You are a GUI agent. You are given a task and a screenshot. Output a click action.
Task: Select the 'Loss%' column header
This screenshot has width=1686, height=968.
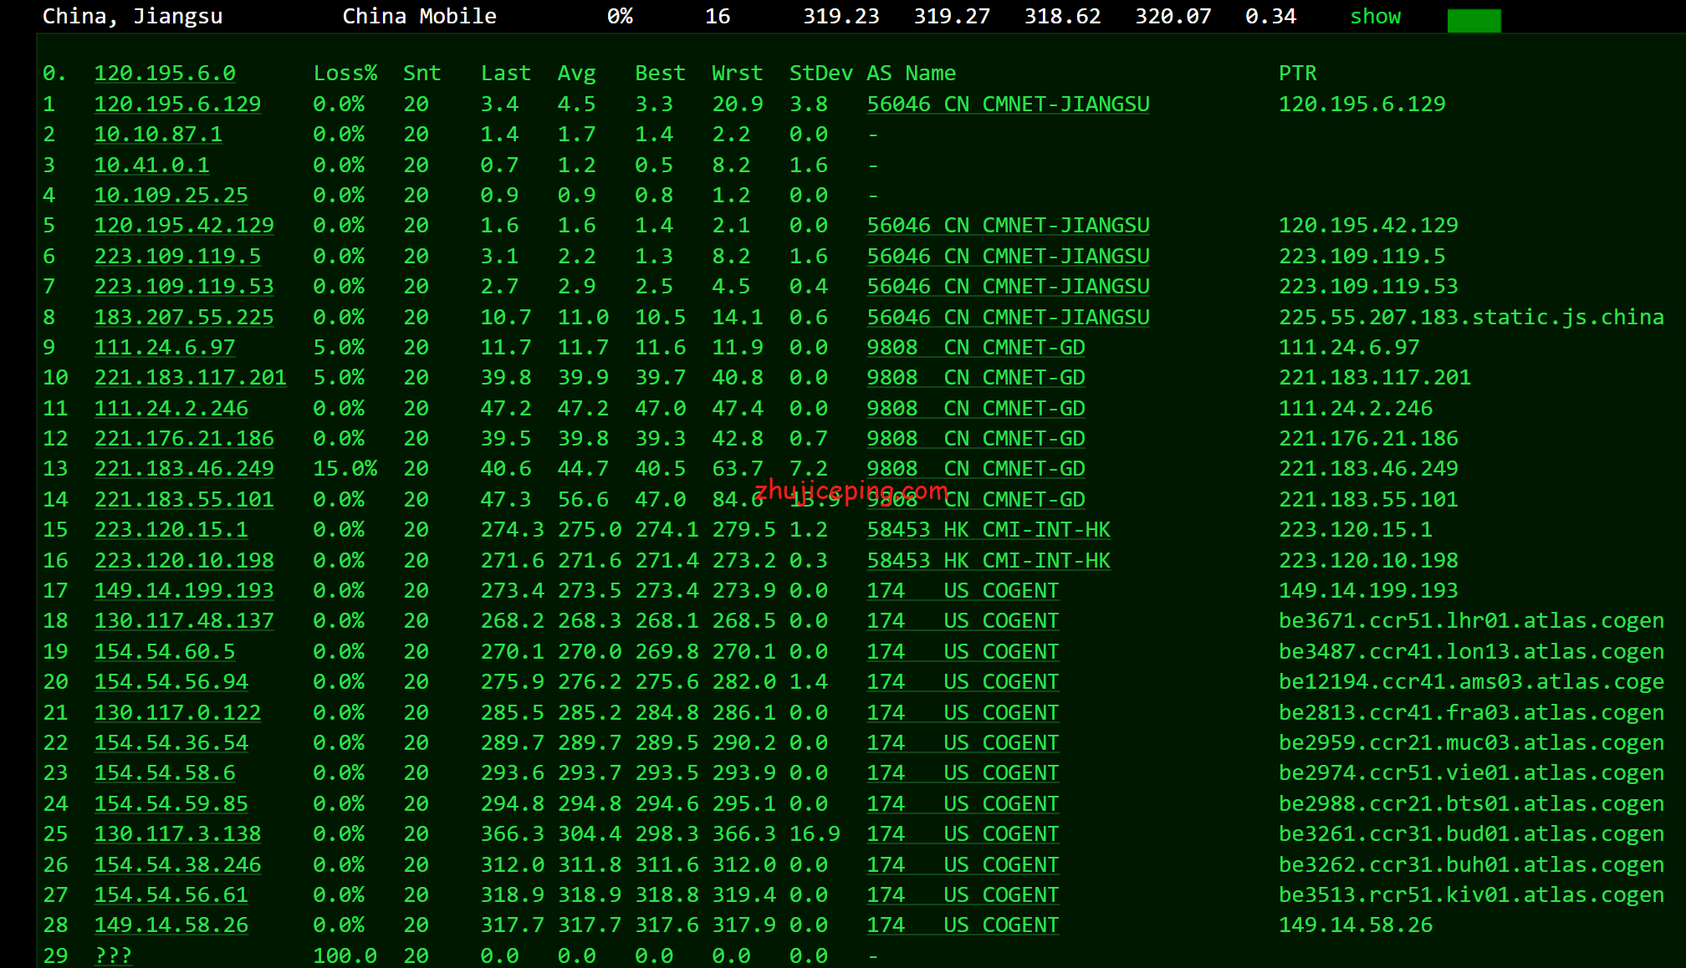[x=345, y=74]
